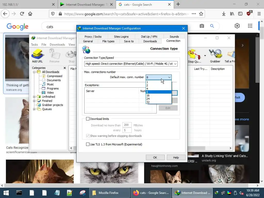Image resolution: width=264 pixels, height=198 pixels.
Task: Expand the Unfinished tree node
Action: tap(34, 97)
